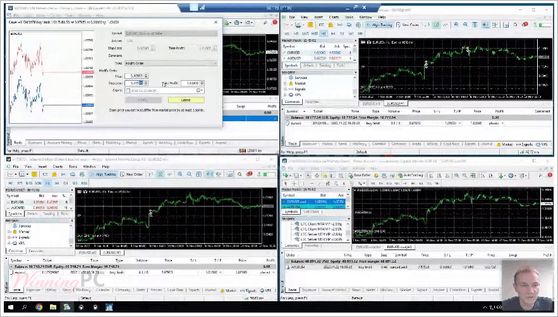
Task: Toggle chart grid icon in top-right terminal
Action: pos(475,25)
